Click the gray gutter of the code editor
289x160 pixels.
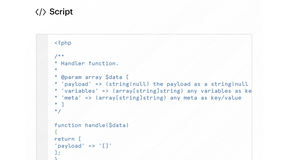pos(42,96)
